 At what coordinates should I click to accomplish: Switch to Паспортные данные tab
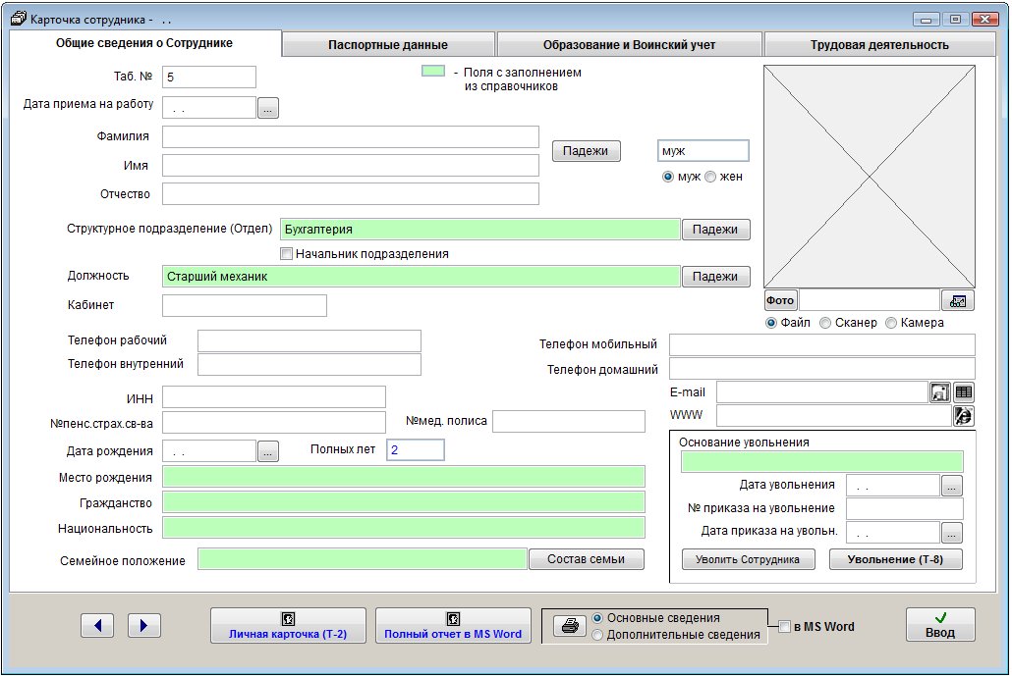[388, 45]
